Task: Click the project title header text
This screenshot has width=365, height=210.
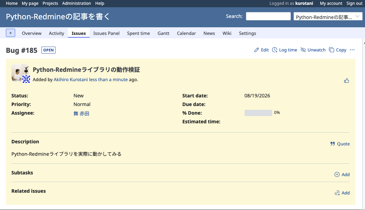Action: (58, 17)
